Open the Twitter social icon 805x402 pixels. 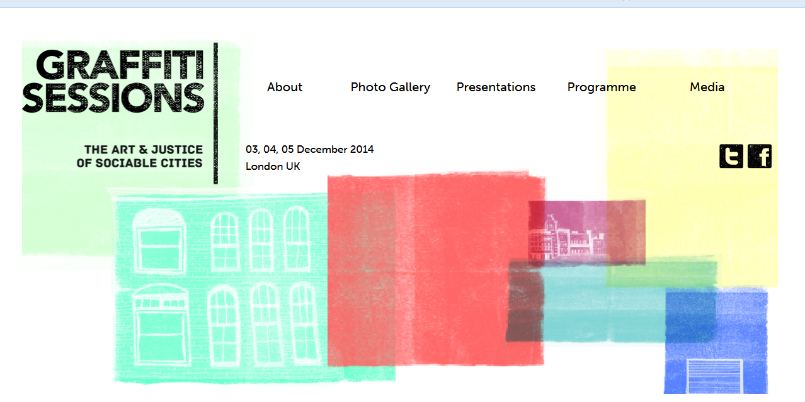(x=731, y=156)
